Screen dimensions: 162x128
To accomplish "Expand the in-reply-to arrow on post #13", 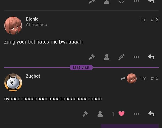I will pos(123,79).
